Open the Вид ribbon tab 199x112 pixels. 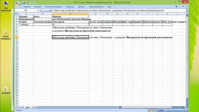pos(109,7)
